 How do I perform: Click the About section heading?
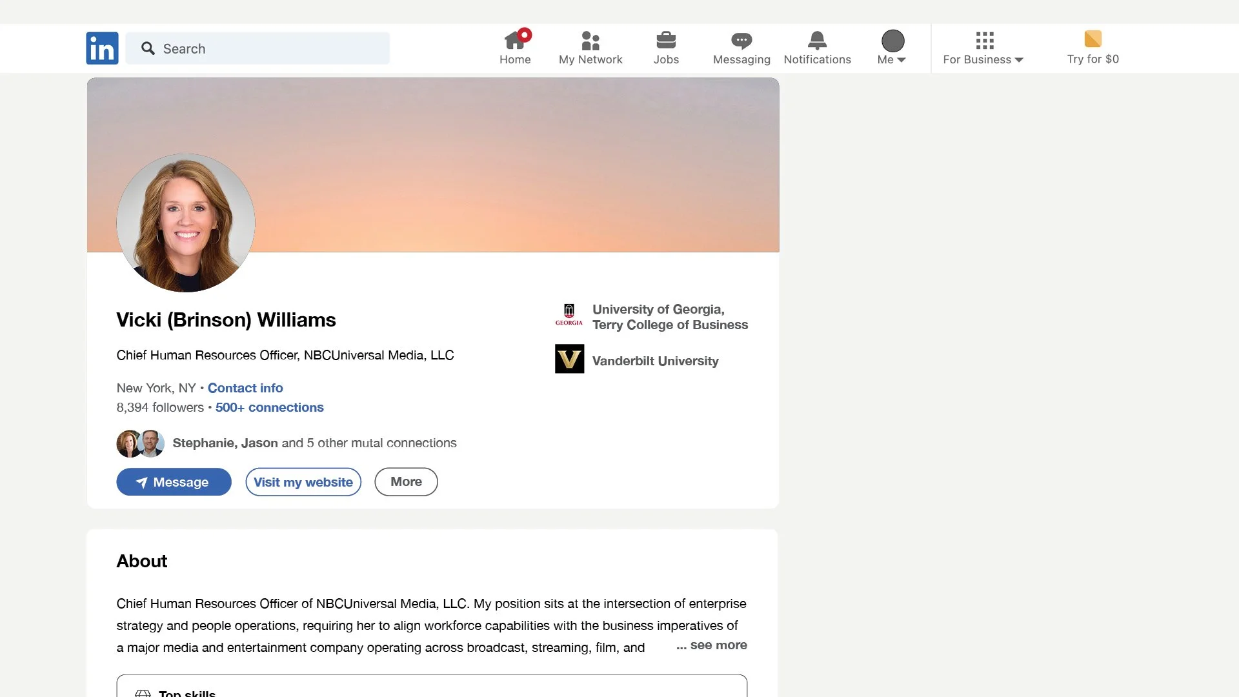(141, 561)
